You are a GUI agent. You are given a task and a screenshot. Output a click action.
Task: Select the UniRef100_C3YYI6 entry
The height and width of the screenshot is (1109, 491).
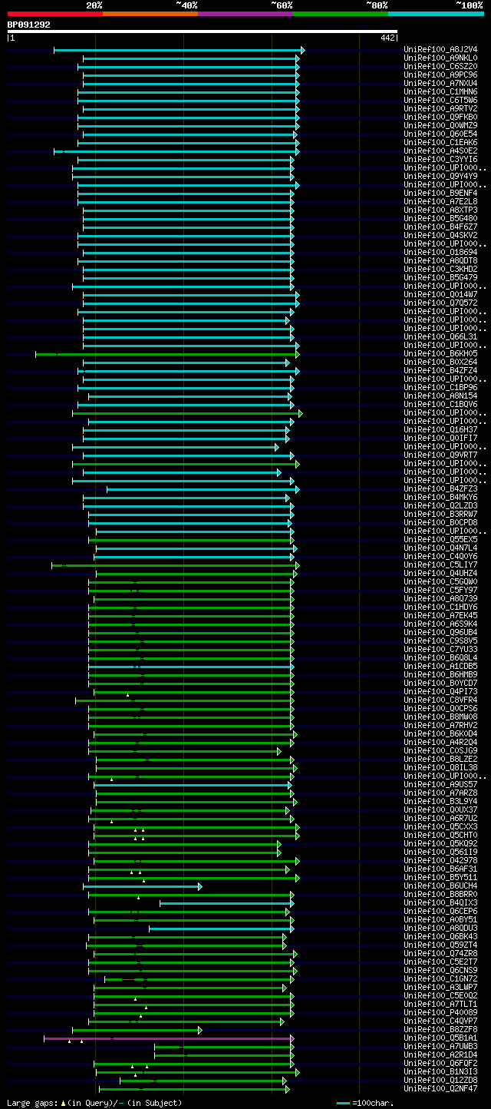pyautogui.click(x=440, y=159)
